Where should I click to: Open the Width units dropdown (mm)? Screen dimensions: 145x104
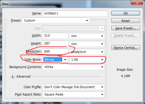(x=87, y=36)
